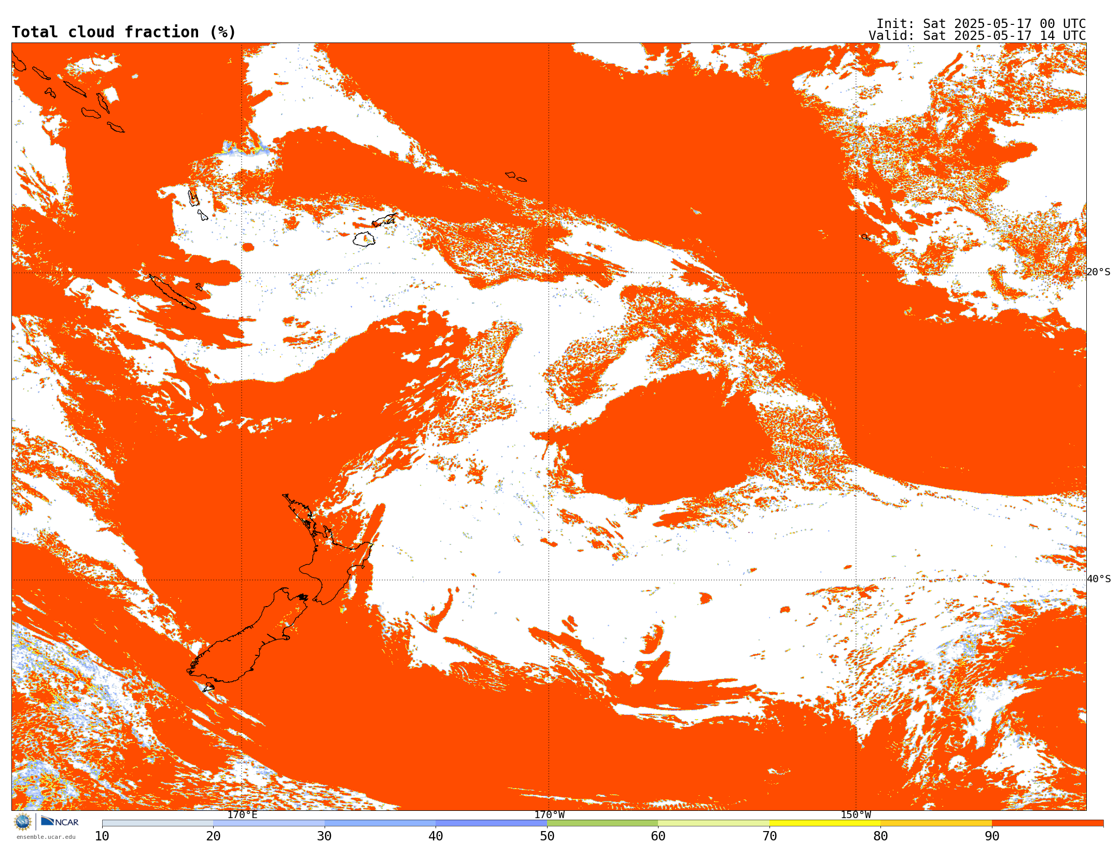
Task: Click the periwinkle 40–50 colorbar segment
Action: pyautogui.click(x=491, y=823)
